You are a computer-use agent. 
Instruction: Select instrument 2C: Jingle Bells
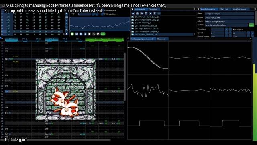(162, 29)
